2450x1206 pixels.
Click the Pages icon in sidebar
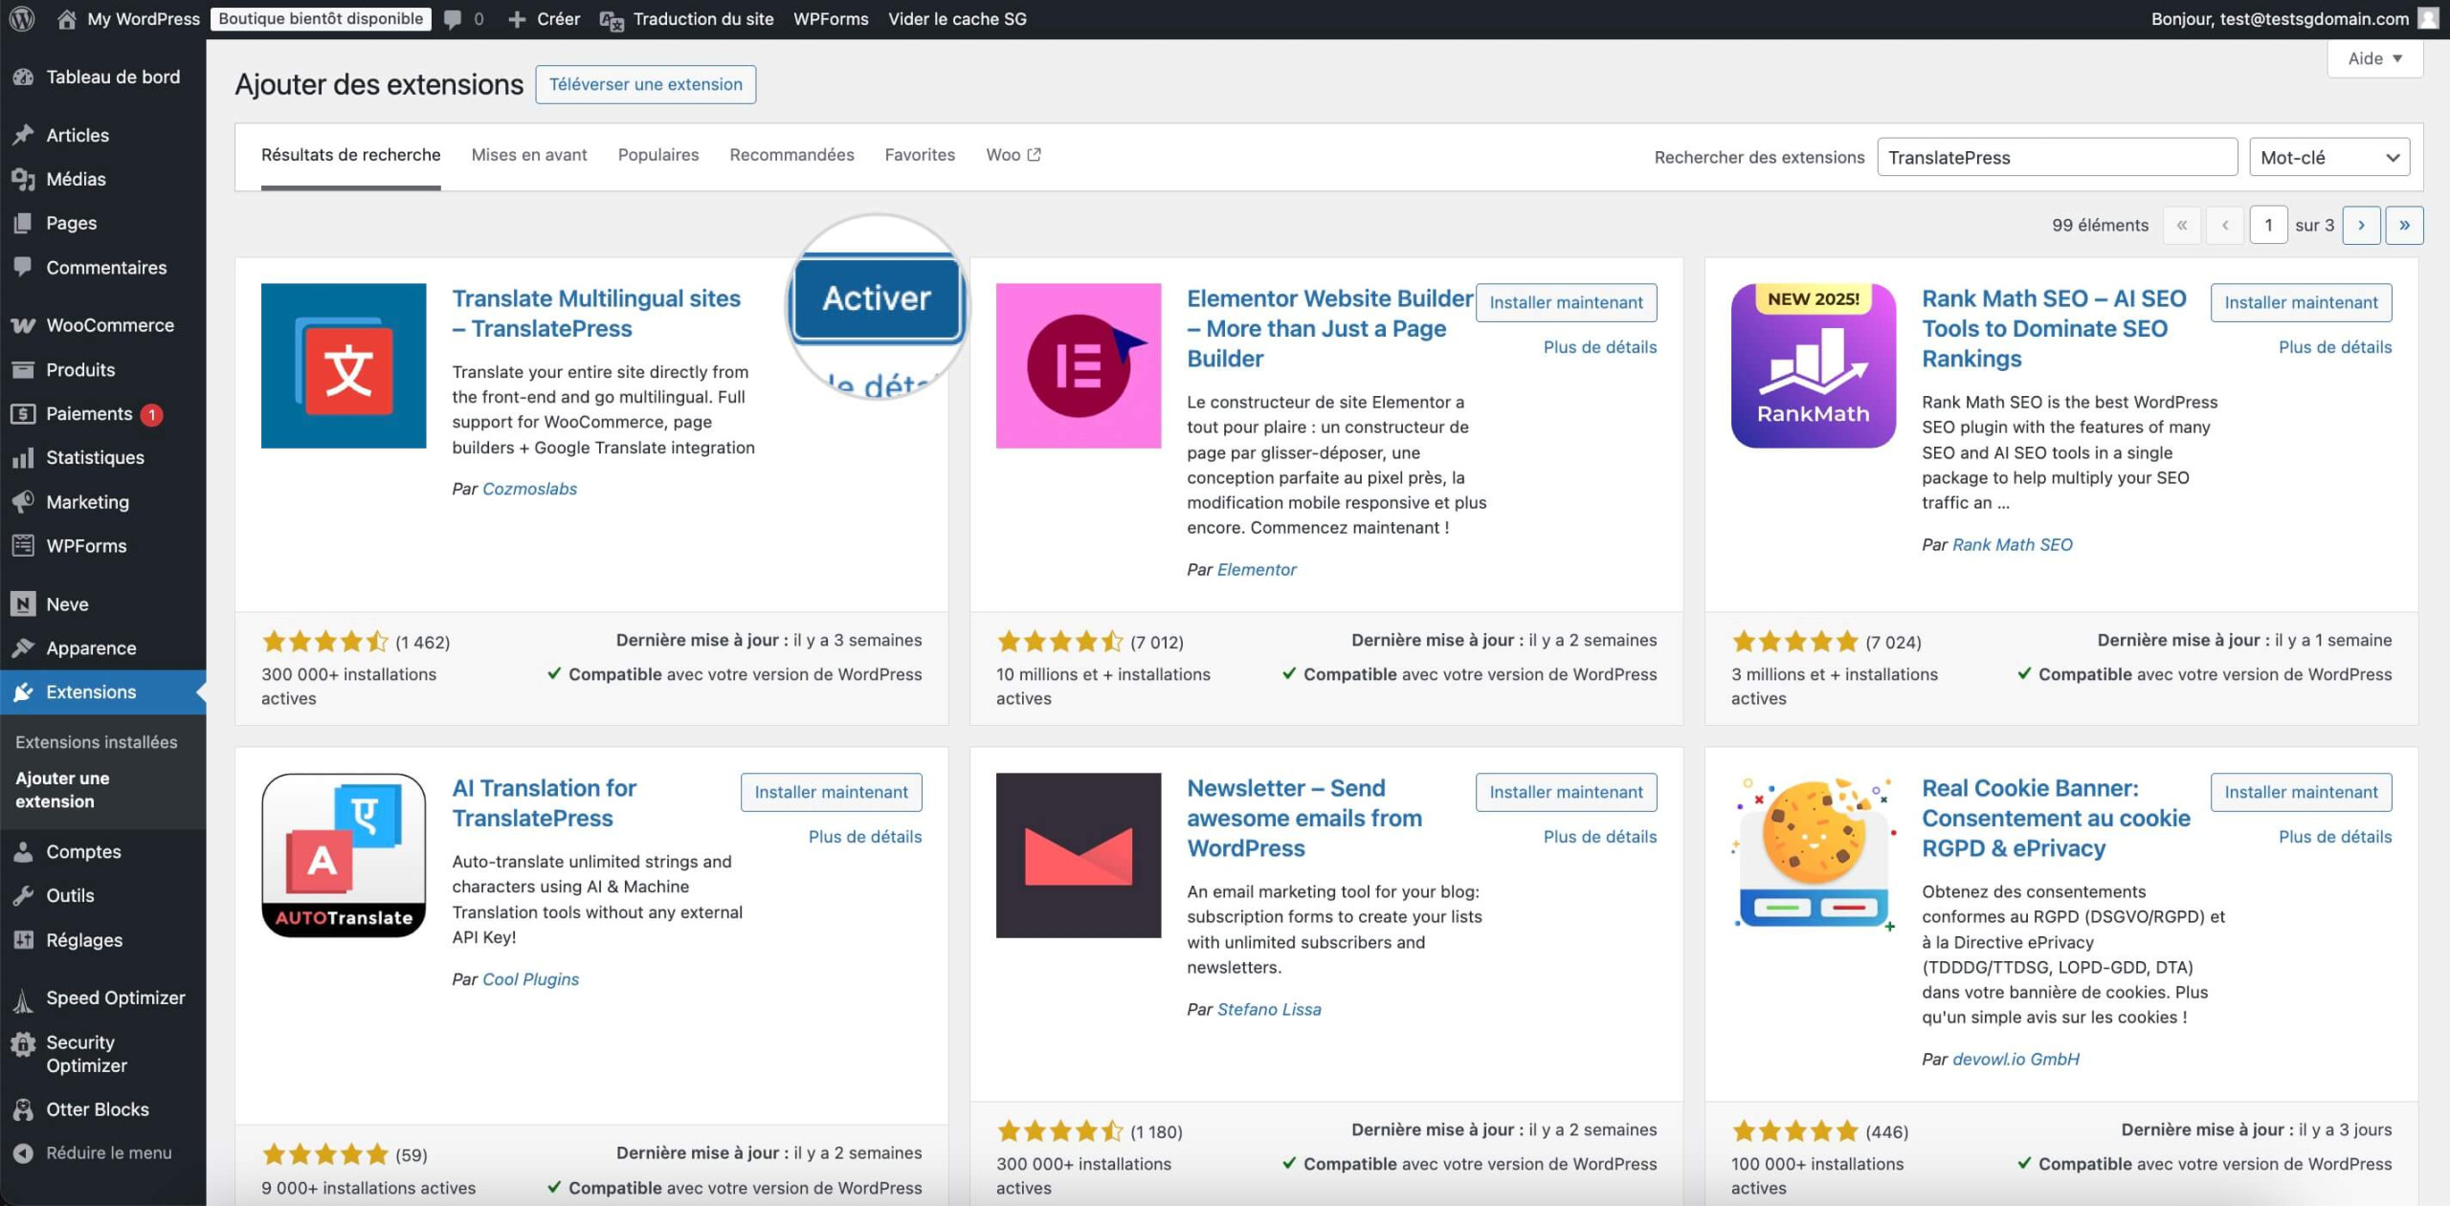[x=23, y=223]
